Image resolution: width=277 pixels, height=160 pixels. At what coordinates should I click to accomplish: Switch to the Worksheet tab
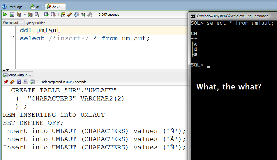(10, 23)
